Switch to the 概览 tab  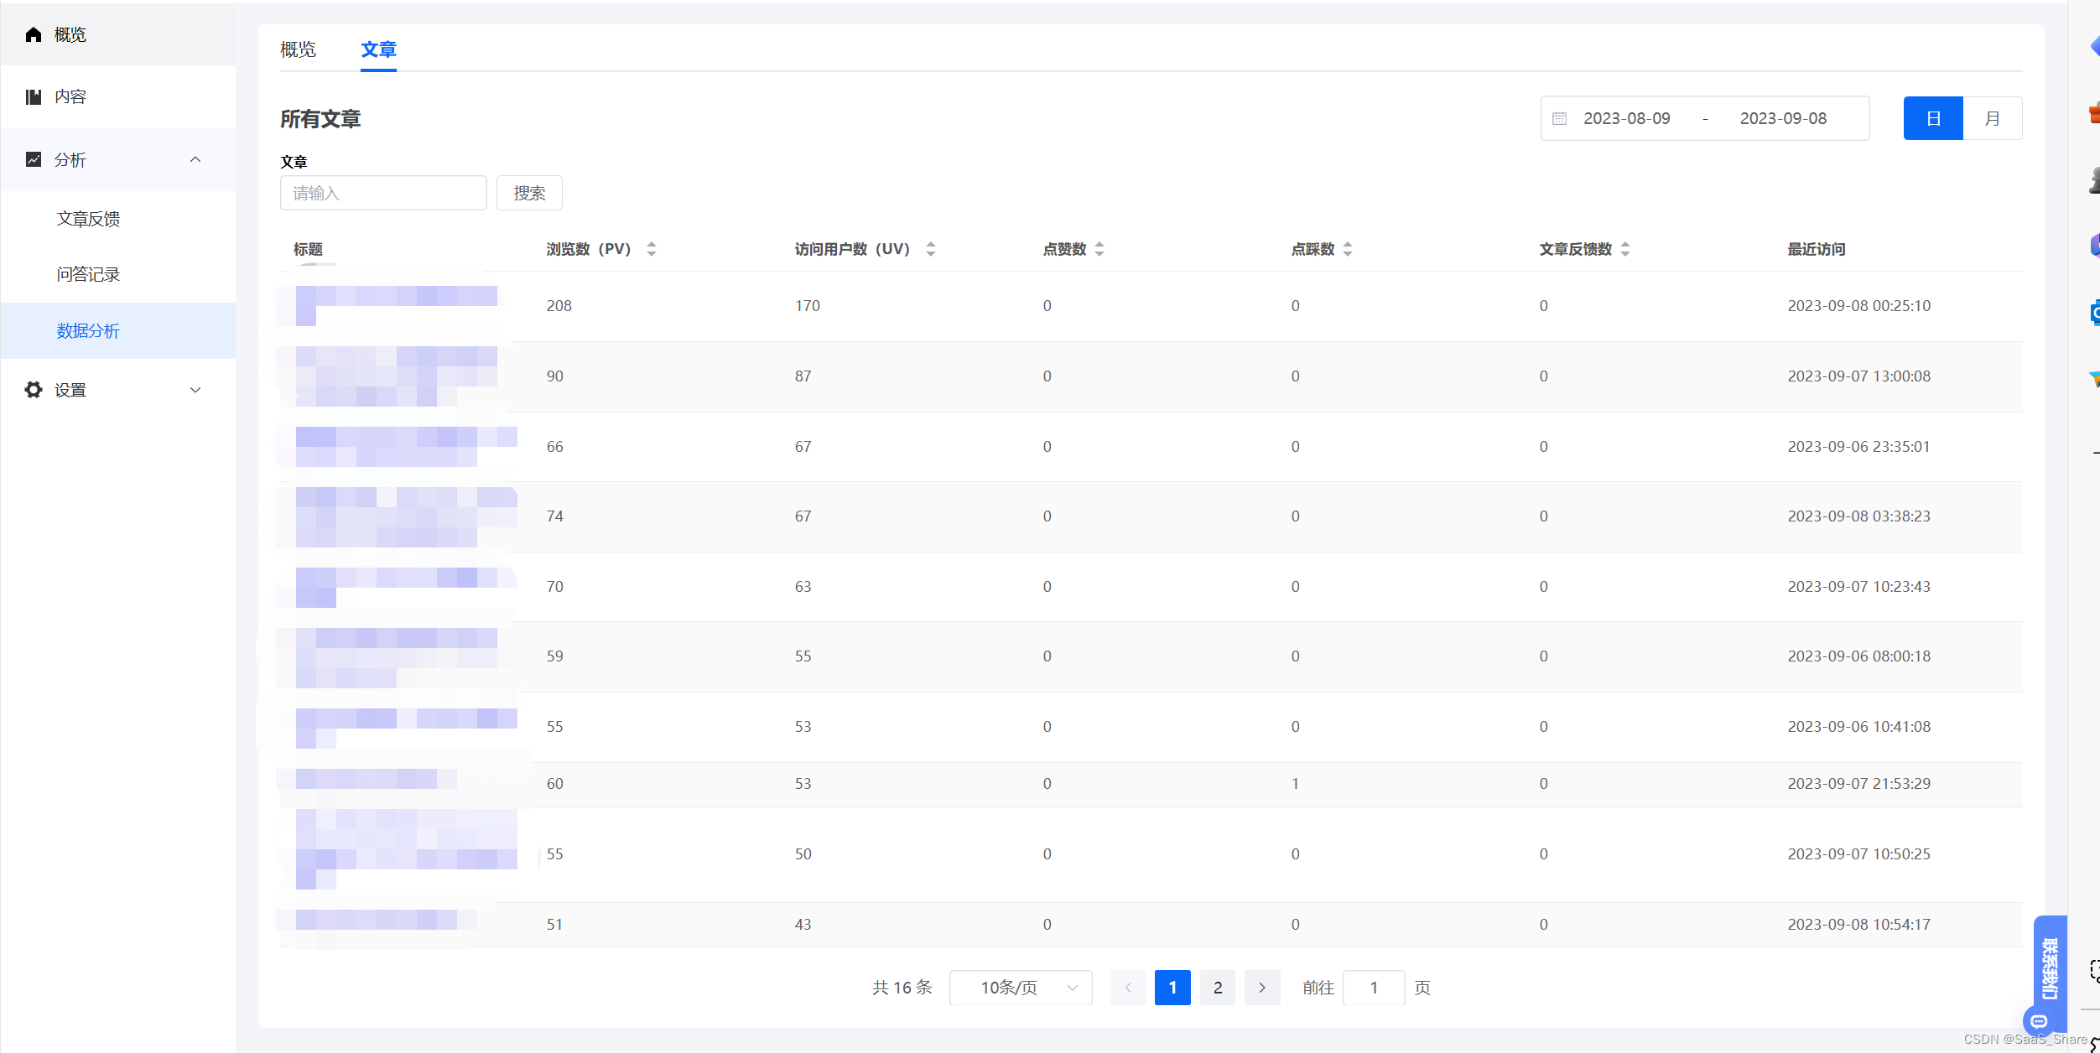[x=298, y=49]
